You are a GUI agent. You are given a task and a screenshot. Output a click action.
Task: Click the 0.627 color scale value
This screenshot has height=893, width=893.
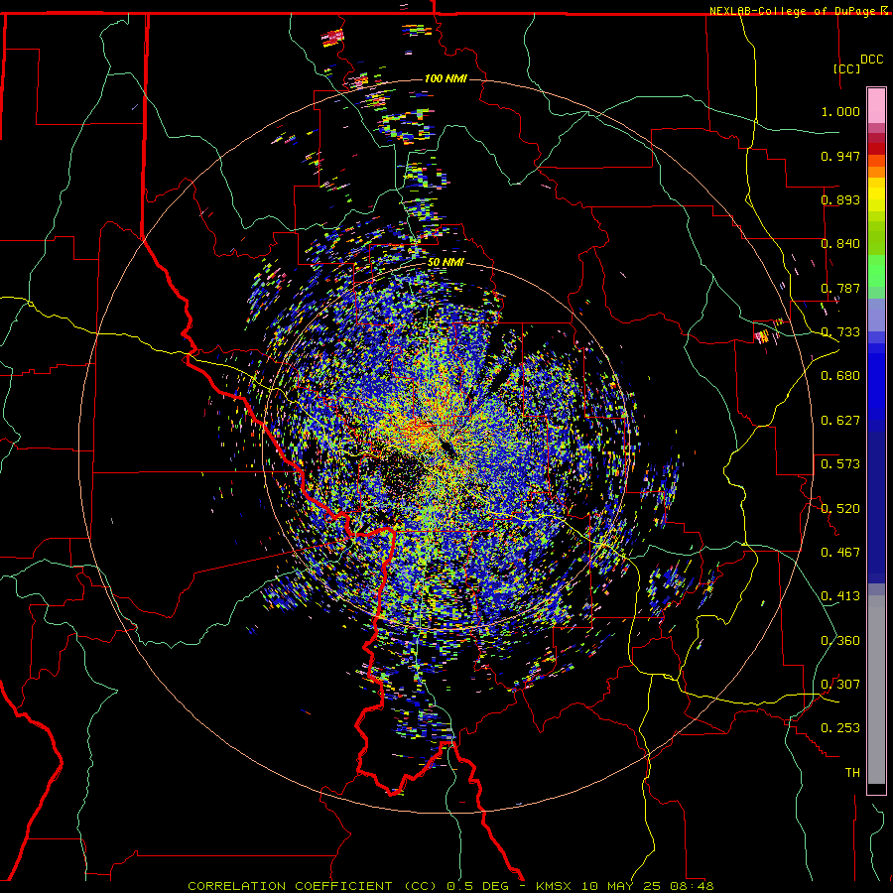(x=840, y=421)
